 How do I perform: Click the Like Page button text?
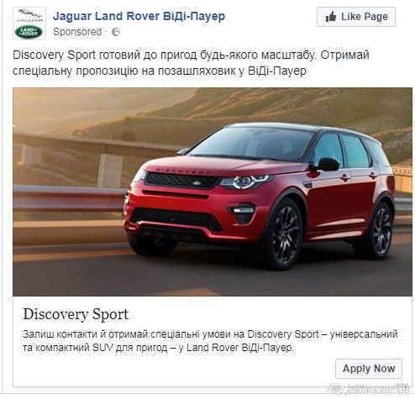[x=365, y=17]
